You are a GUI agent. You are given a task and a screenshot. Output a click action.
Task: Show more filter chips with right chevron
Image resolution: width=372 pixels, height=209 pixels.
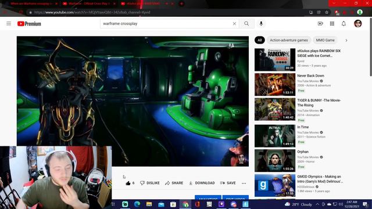pos(346,40)
